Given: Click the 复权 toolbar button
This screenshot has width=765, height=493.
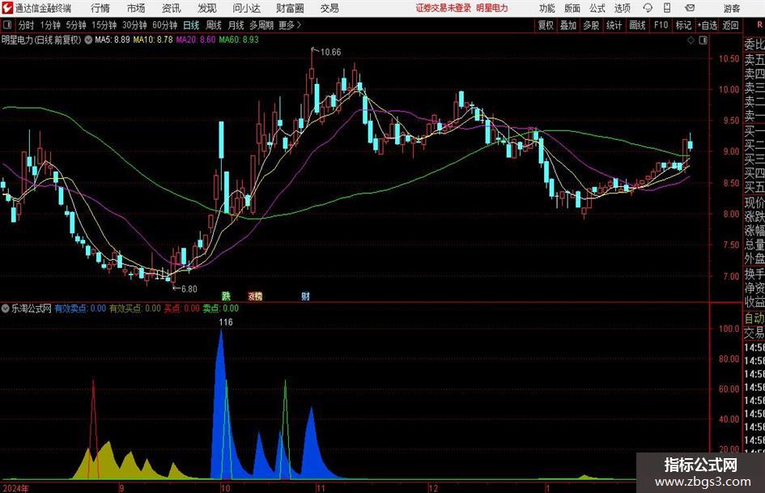Looking at the screenshot, I should 546,25.
